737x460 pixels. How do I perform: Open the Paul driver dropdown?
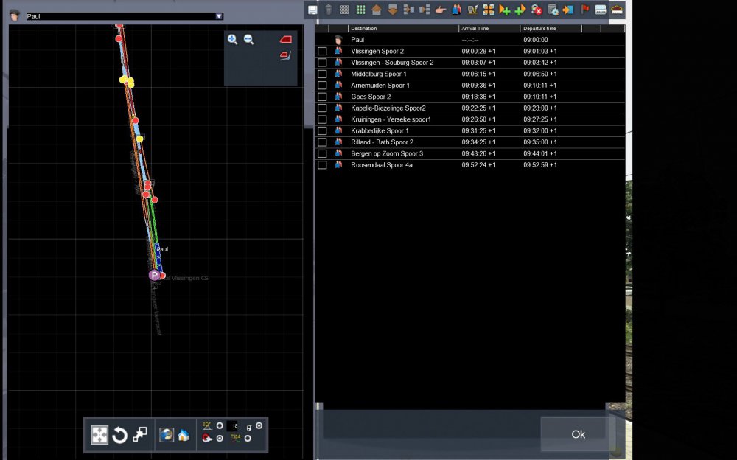(219, 16)
